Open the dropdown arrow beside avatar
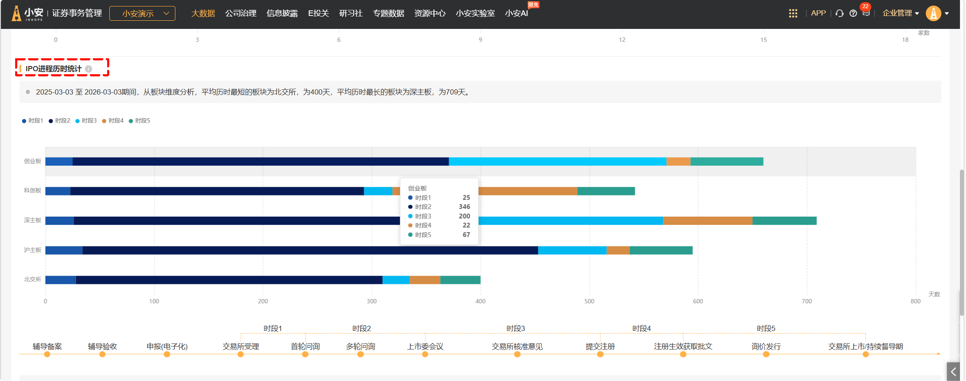Screen dimensions: 966x381 [x=947, y=13]
